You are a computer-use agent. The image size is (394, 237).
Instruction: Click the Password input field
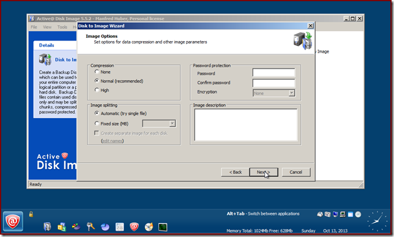[273, 73]
